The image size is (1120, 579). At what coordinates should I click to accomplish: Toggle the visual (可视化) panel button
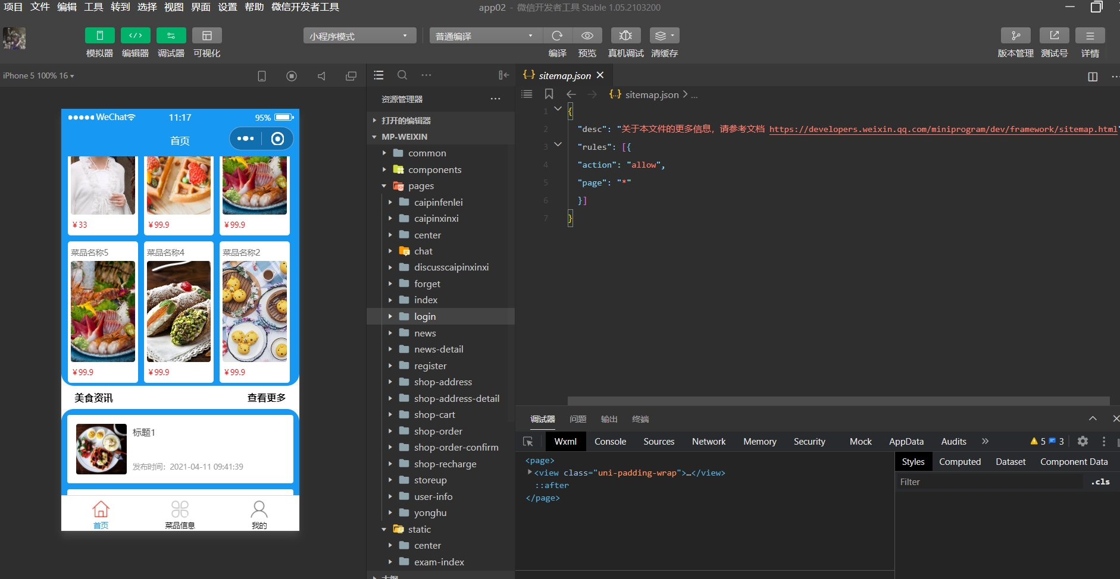tap(207, 36)
